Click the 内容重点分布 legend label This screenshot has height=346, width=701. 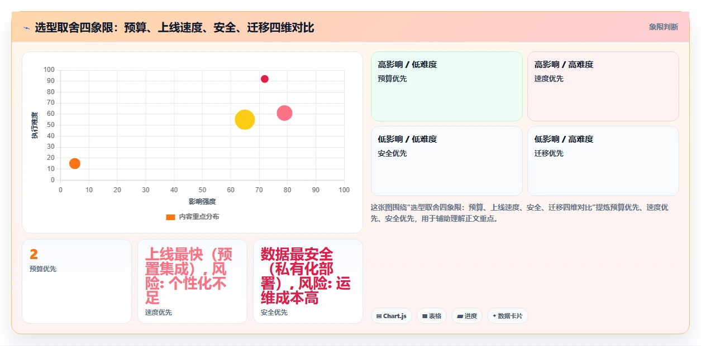pyautogui.click(x=199, y=217)
